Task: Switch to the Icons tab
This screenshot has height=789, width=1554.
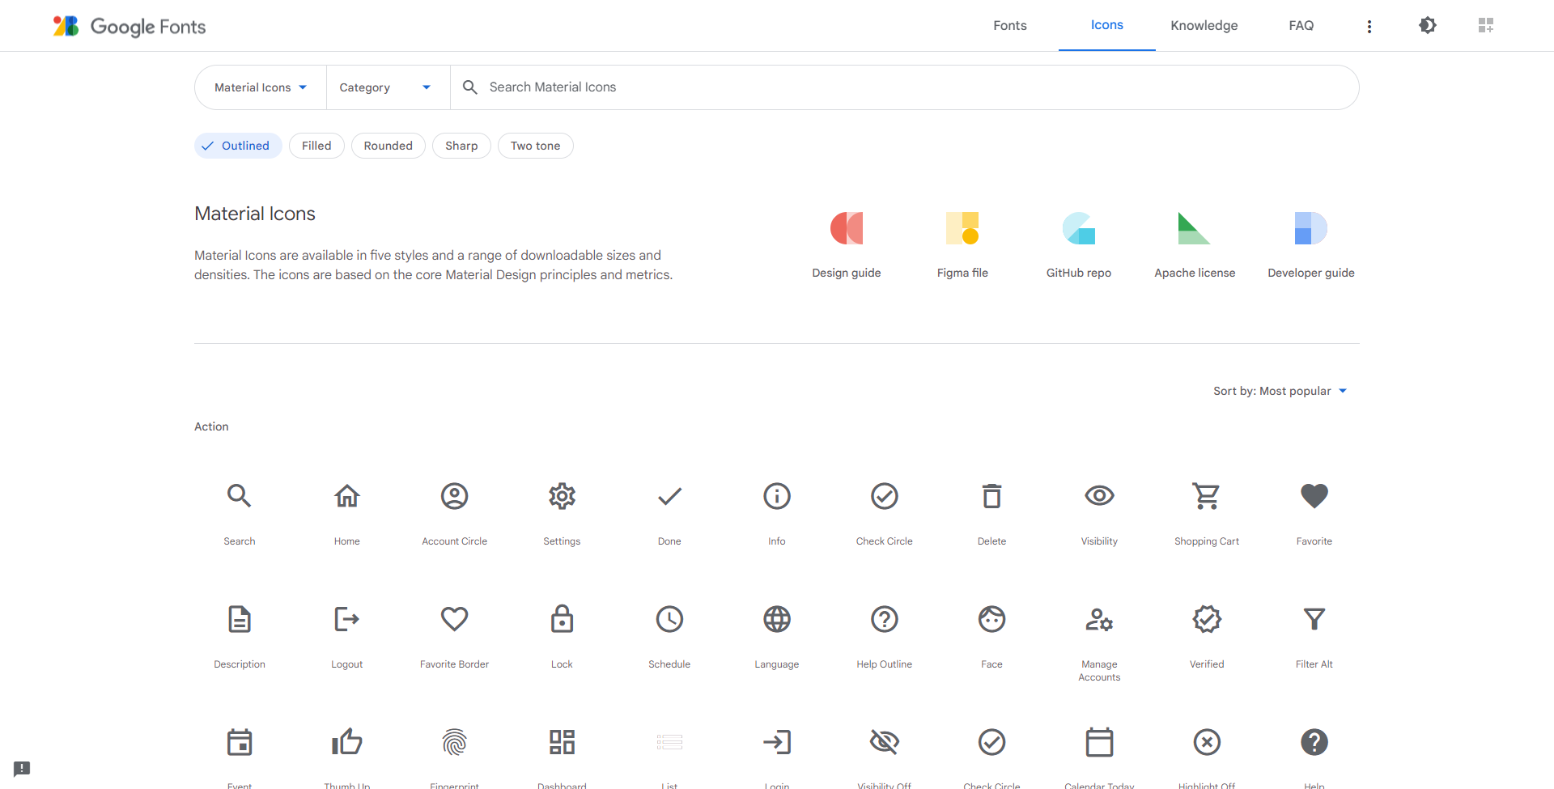Action: (1107, 25)
